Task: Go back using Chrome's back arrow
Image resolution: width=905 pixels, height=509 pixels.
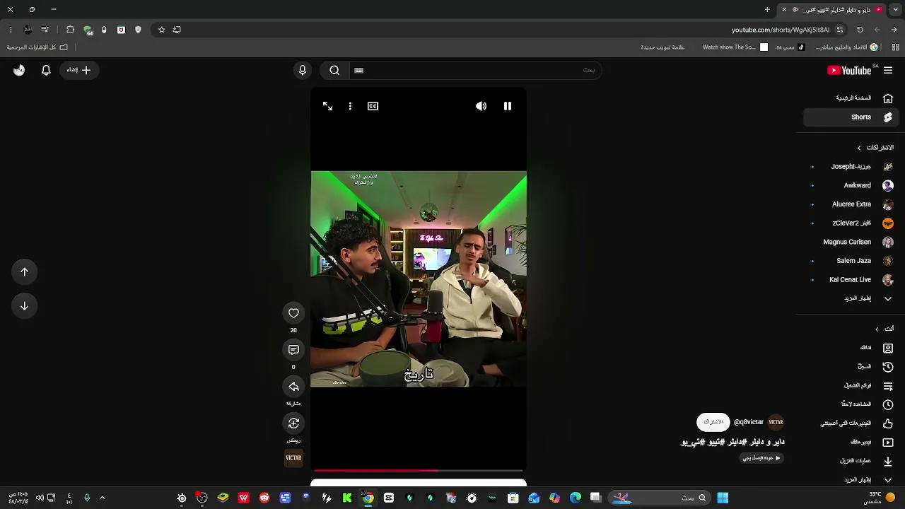Action: pos(894,30)
